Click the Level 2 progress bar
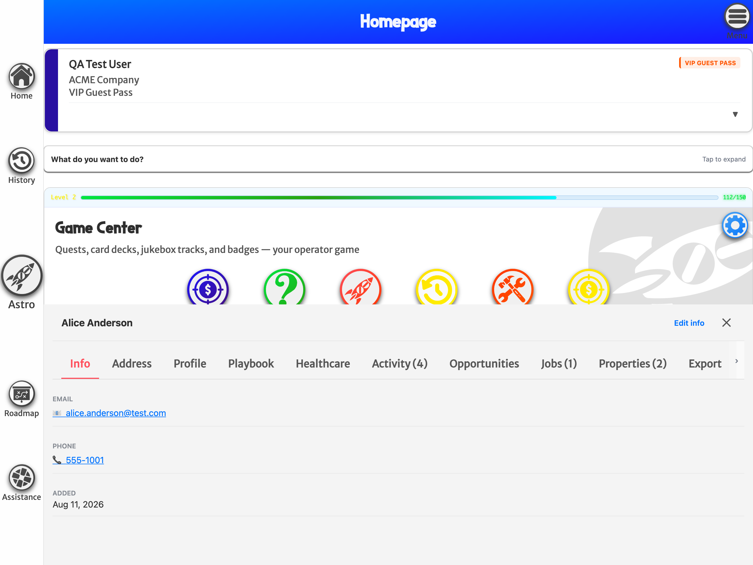 tap(399, 198)
